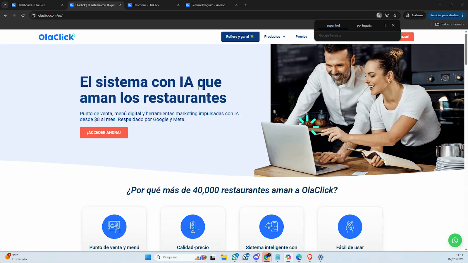Click the Refiere y gana! button

pos(240,37)
